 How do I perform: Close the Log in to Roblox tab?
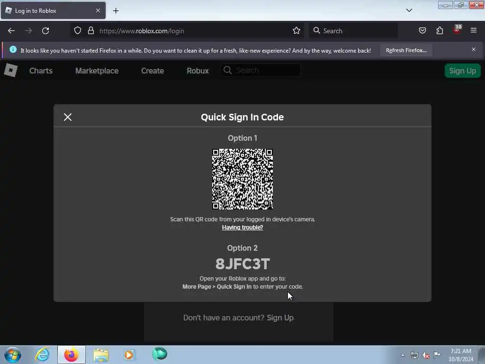[98, 10]
